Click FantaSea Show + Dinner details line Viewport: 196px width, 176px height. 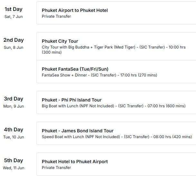[x=99, y=75]
